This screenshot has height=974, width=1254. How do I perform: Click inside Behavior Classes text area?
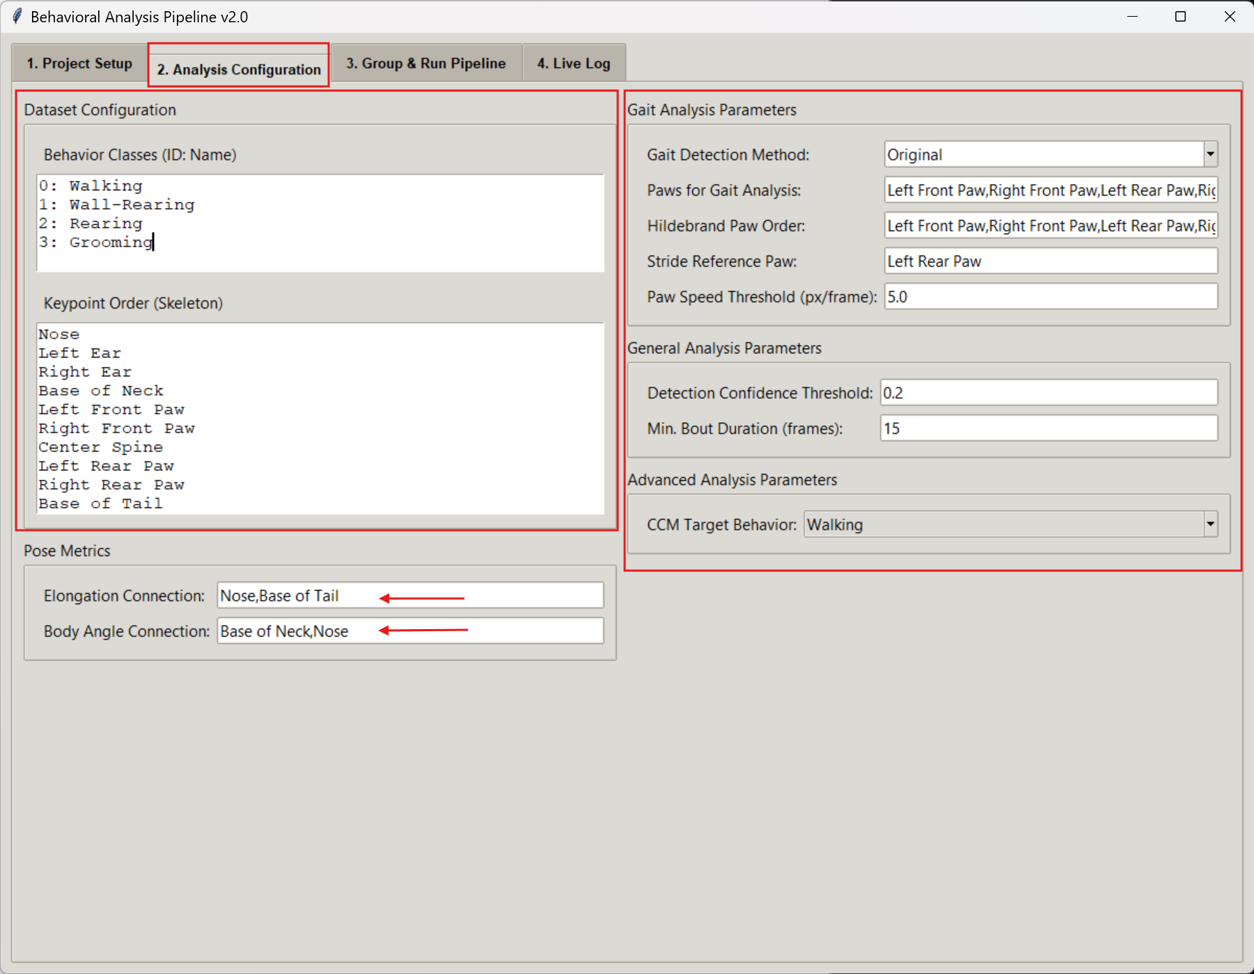(x=320, y=223)
